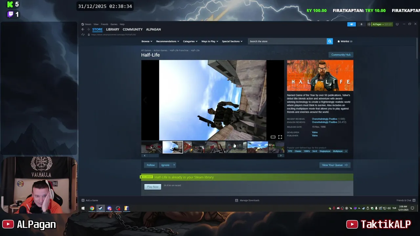Open Steam announcements megaphone icon

coord(351,24)
